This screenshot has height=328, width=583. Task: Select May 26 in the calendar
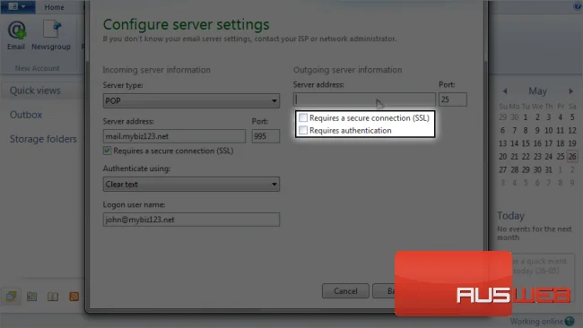coord(572,157)
